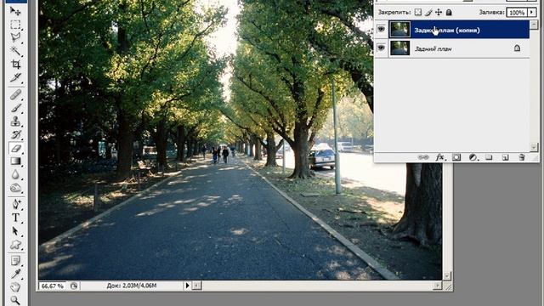Viewport: 544px width, 306px height.
Task: Add a layer mask
Action: (456, 157)
